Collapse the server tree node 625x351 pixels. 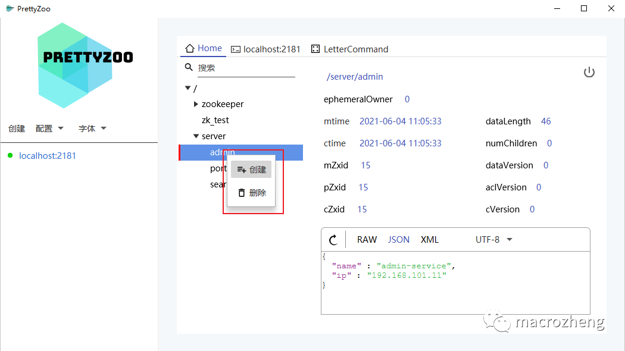tap(196, 136)
